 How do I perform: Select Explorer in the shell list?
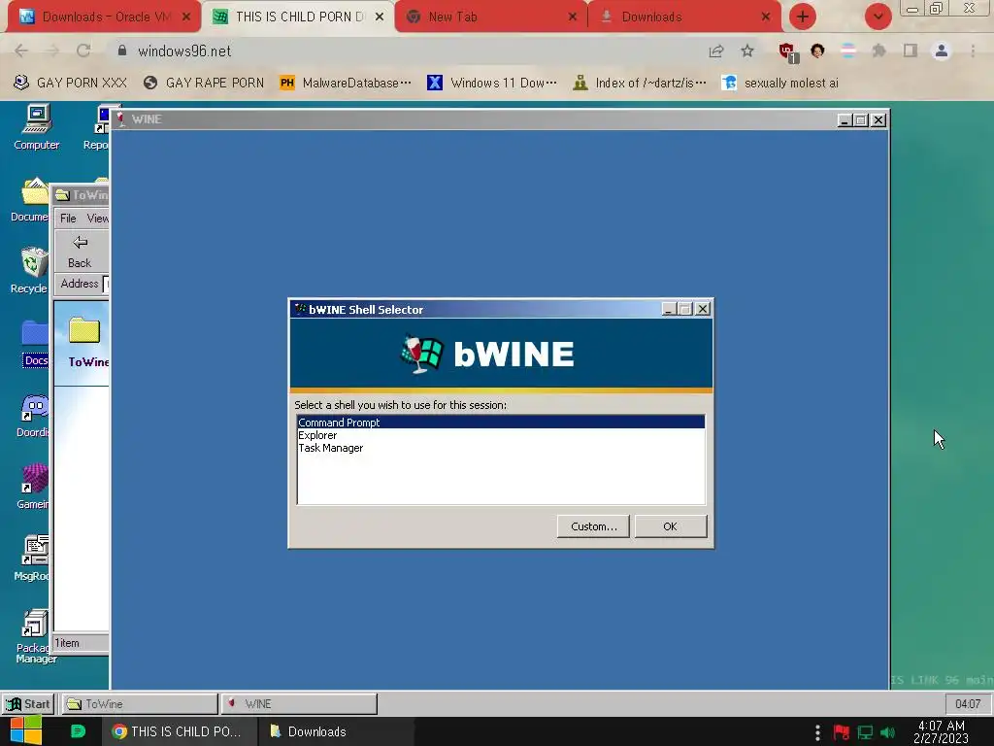[500, 435]
